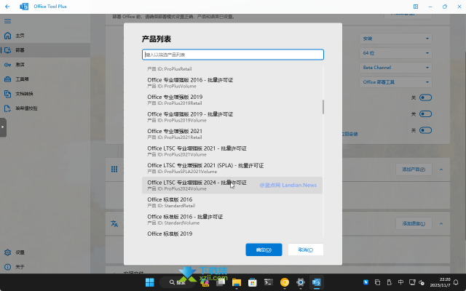The image size is (466, 291).
Task: Click the 中 input method indicator
Action: tap(400, 282)
